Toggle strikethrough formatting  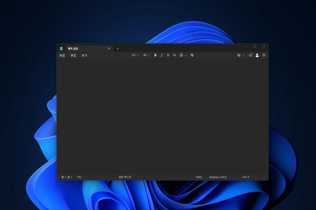pyautogui.click(x=168, y=55)
